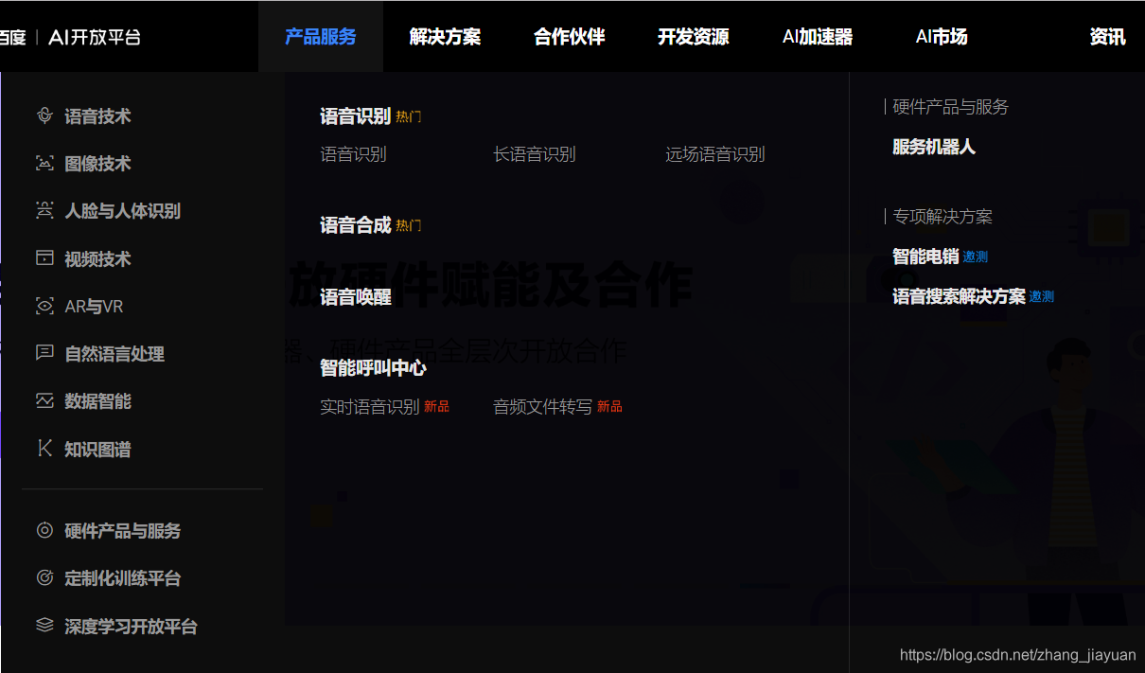Open the 智能电销 link
Screen dimensions: 1145x673
pyautogui.click(x=925, y=257)
